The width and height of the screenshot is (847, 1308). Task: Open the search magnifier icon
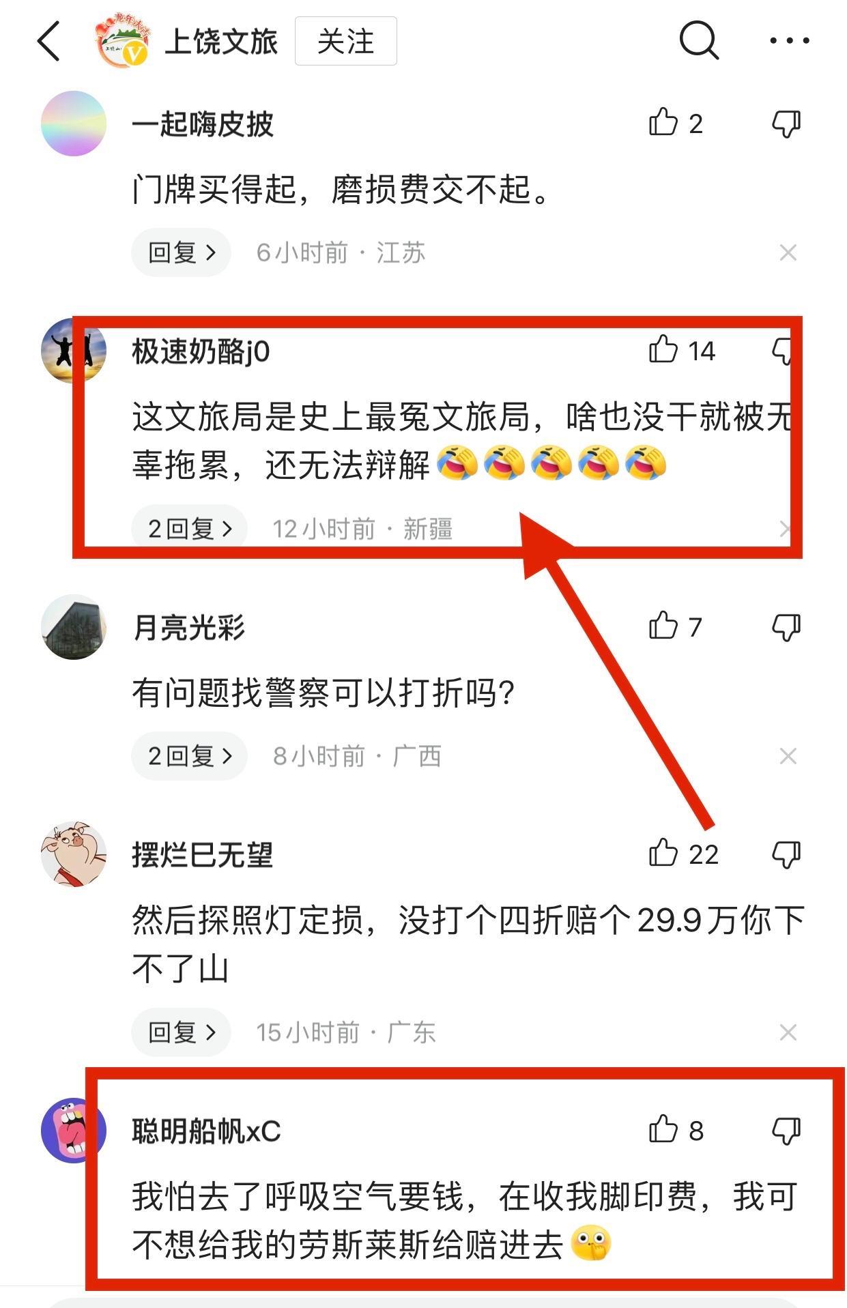click(699, 40)
